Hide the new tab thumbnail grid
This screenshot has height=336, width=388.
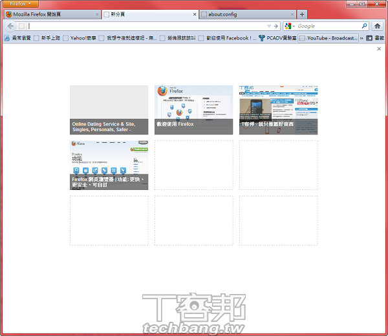(379, 48)
